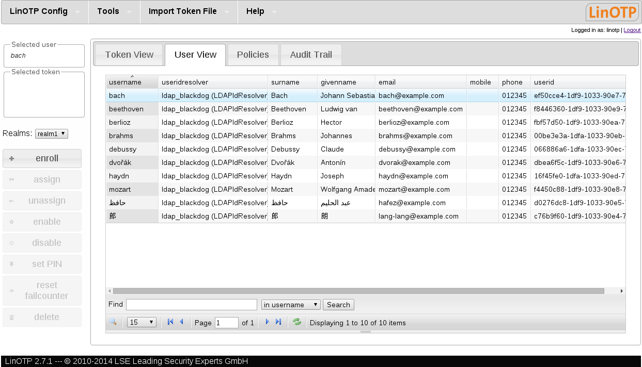Sort by the username column header
This screenshot has width=642, height=367.
coord(132,82)
